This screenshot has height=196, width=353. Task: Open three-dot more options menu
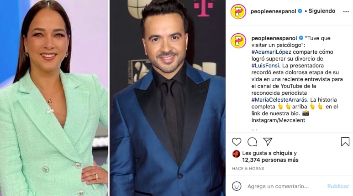pyautogui.click(x=346, y=12)
